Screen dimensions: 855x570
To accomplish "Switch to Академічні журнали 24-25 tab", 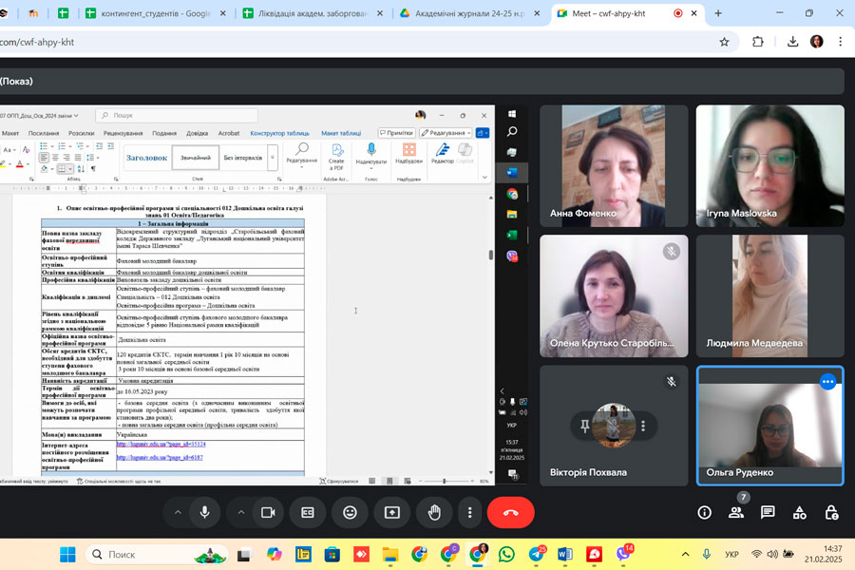I will pos(469,13).
